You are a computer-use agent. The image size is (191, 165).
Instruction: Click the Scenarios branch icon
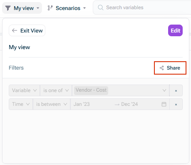click(x=50, y=8)
